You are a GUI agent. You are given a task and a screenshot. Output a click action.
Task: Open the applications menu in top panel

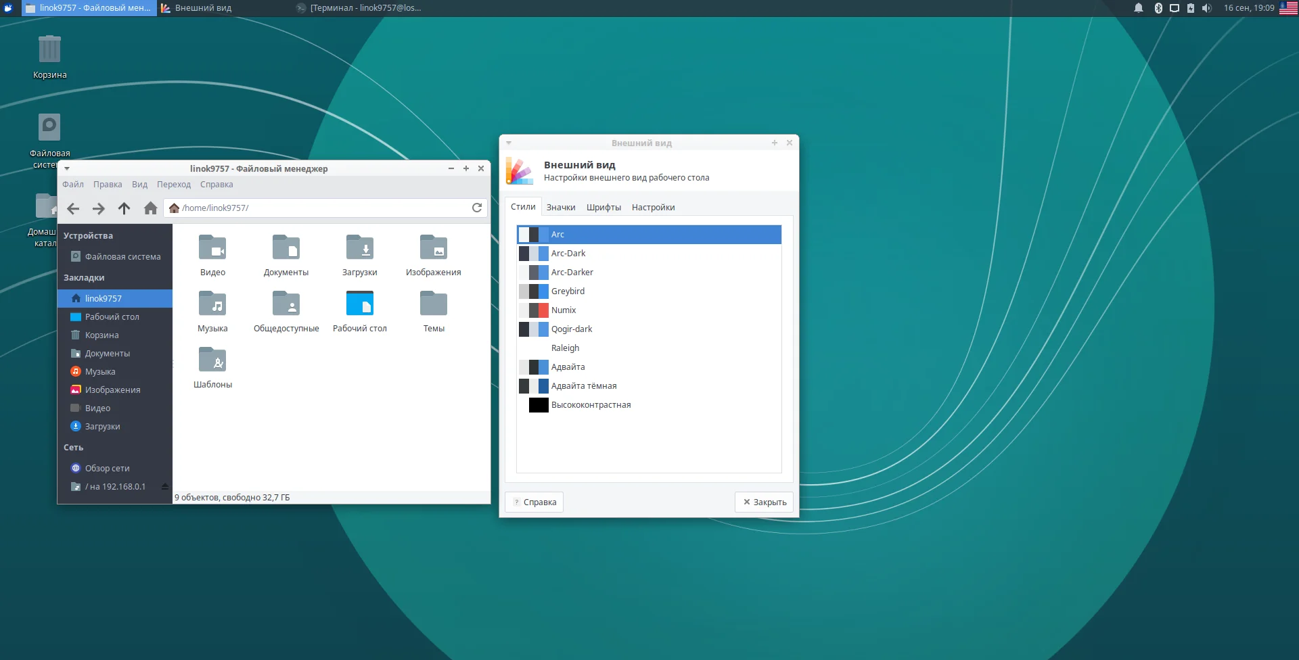pyautogui.click(x=9, y=8)
